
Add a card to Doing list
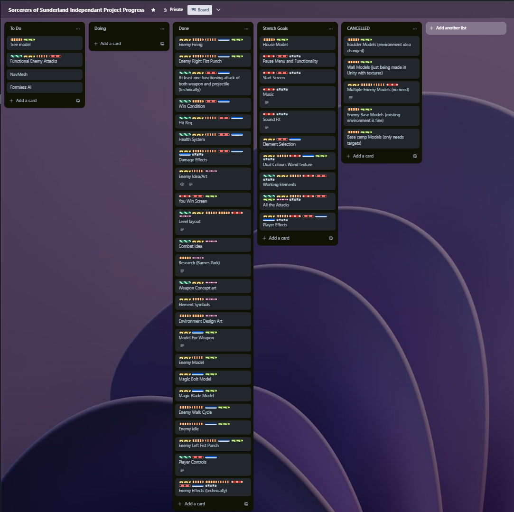tap(108, 44)
